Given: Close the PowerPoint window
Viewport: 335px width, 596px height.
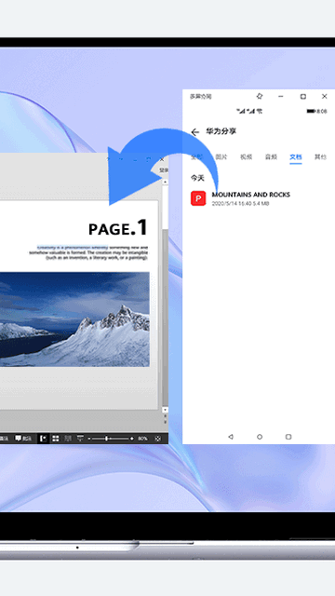Looking at the screenshot, I should [x=162, y=159].
